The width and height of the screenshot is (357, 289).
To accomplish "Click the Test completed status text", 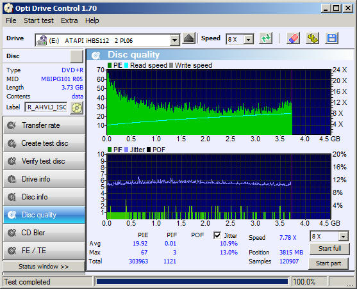I will [x=27, y=282].
